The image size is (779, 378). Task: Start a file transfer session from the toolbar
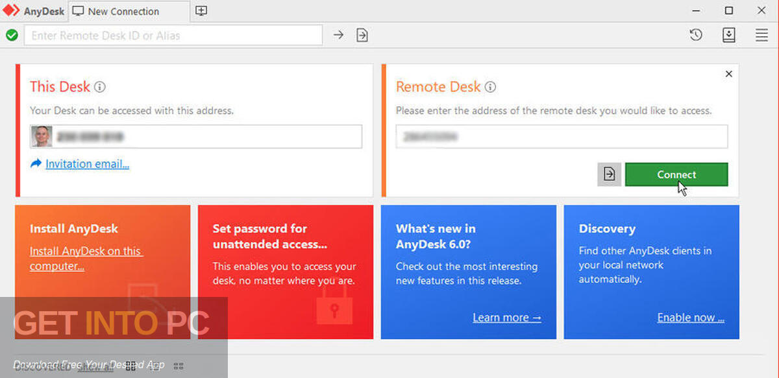point(362,35)
